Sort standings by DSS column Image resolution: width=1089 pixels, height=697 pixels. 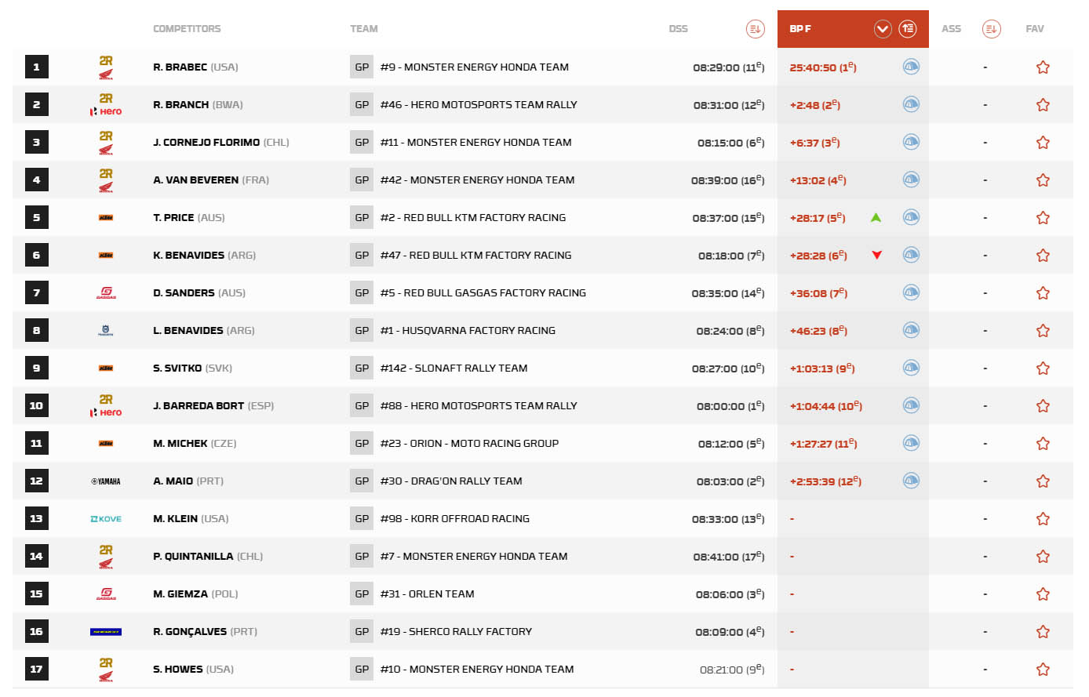(754, 29)
